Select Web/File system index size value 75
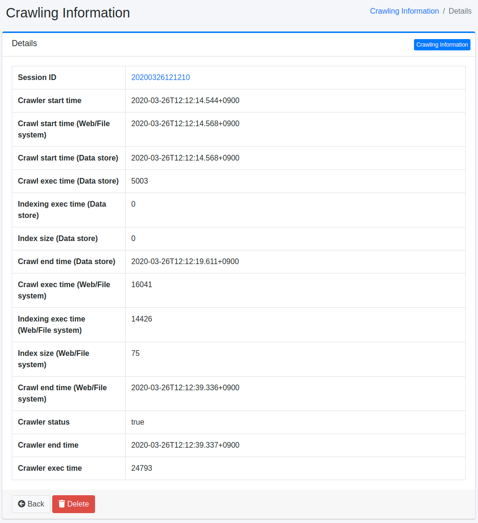 (135, 353)
